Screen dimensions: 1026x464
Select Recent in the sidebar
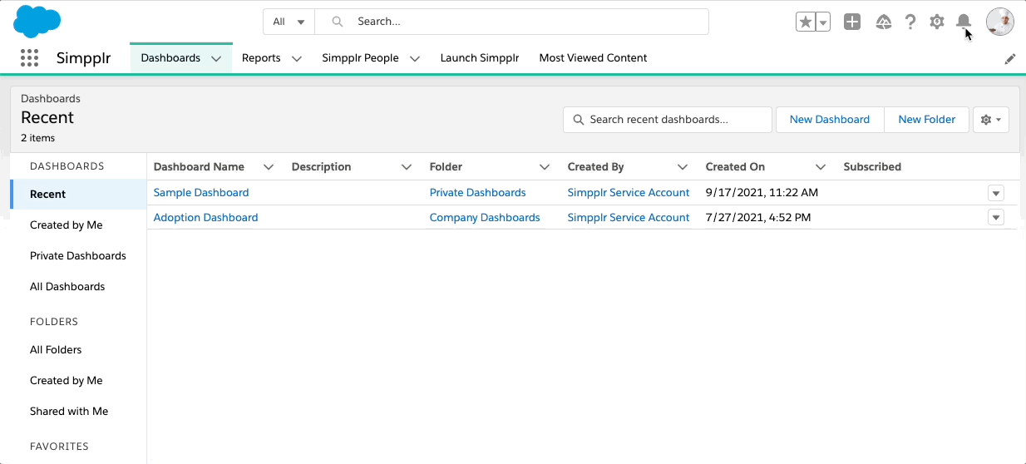coord(78,194)
